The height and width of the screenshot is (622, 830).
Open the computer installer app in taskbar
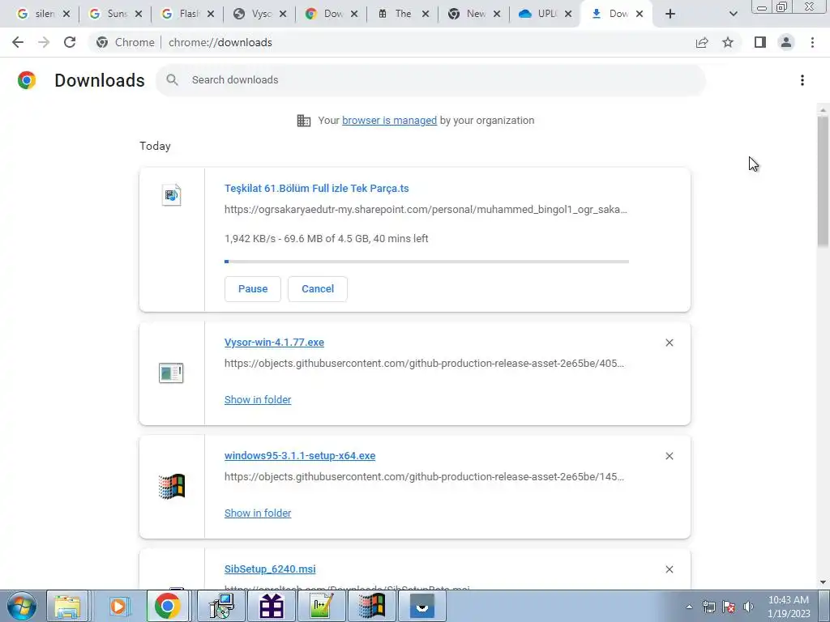coord(221,606)
